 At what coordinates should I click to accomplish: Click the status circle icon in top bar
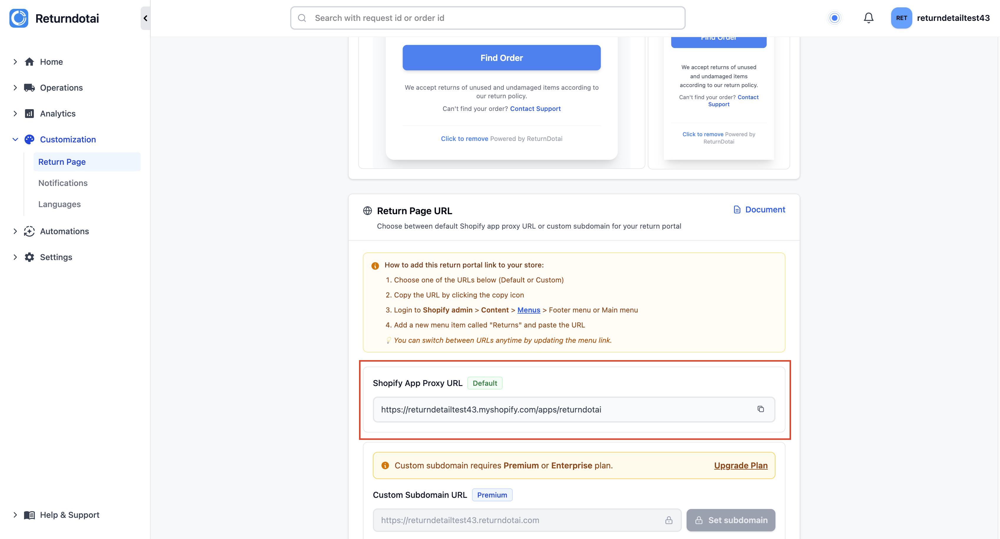click(835, 18)
